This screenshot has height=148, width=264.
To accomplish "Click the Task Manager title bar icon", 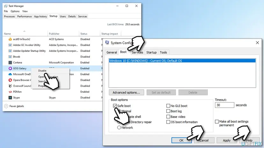I will point(6,6).
